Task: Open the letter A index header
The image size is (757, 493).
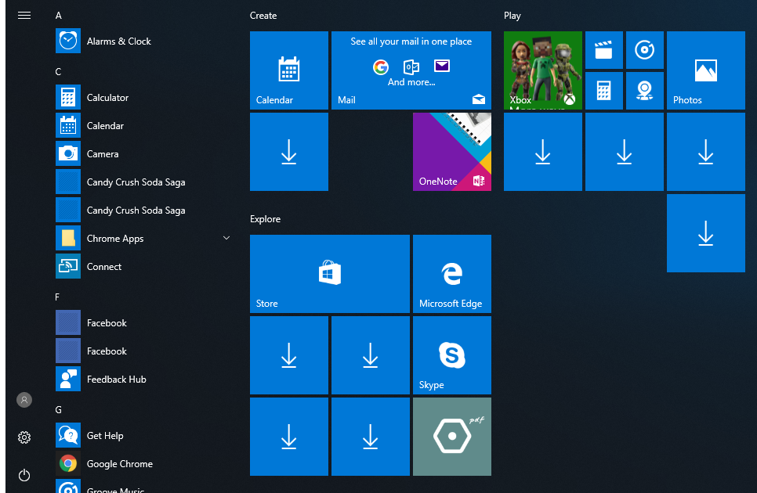Action: point(59,16)
